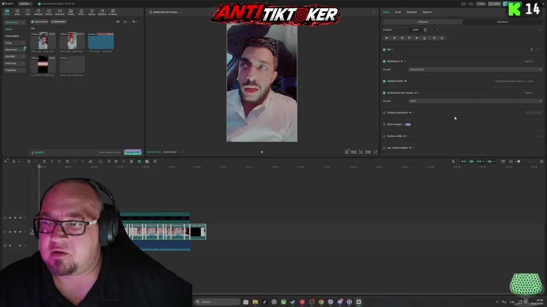Expand the Tvoje sidebar section
Viewport: 547px width, 307px height.
point(15,43)
